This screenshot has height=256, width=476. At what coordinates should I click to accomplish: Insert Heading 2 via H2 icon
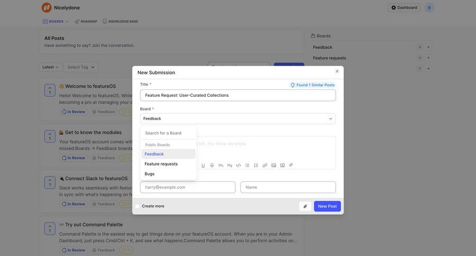(x=230, y=165)
